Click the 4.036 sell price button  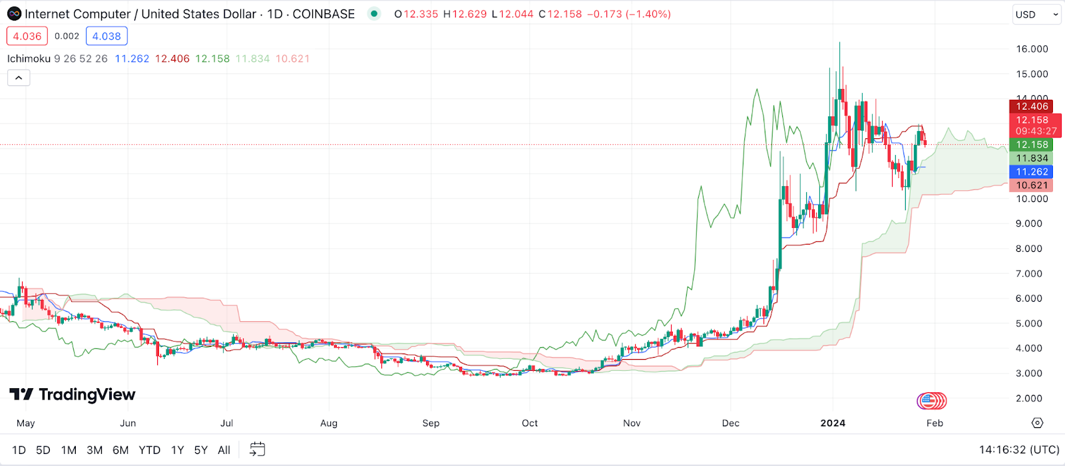click(x=27, y=36)
